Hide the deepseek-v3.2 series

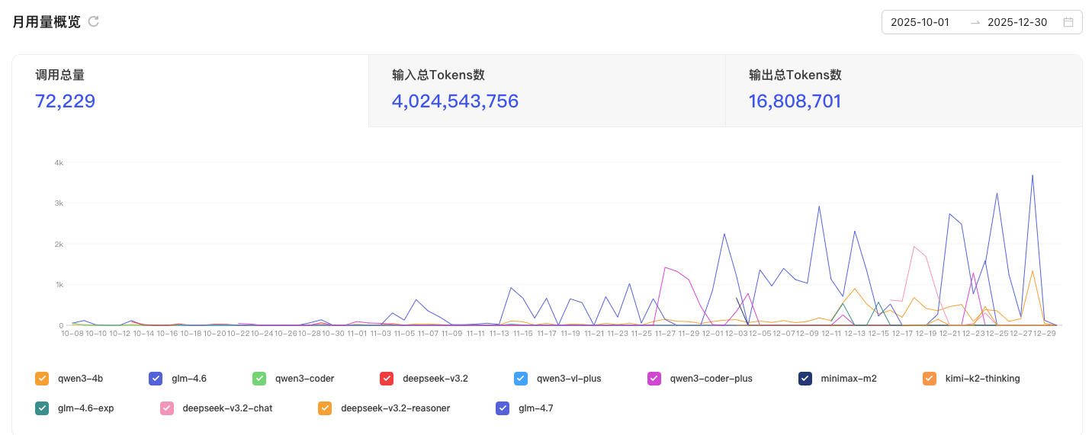pos(387,378)
